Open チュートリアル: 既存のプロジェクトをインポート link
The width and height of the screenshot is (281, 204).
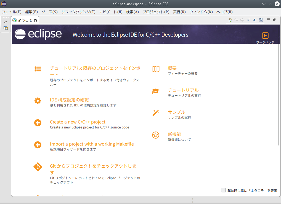[95, 71]
